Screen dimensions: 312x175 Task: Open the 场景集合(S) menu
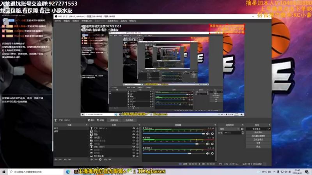[113, 21]
